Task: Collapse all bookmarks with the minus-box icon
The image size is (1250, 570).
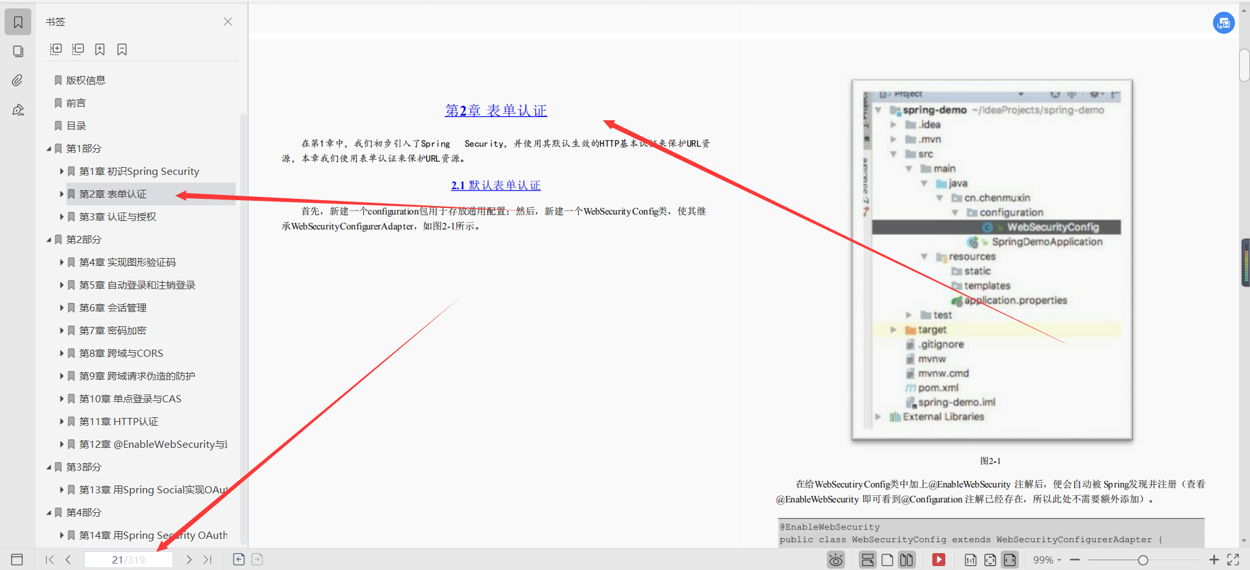Action: coord(78,49)
